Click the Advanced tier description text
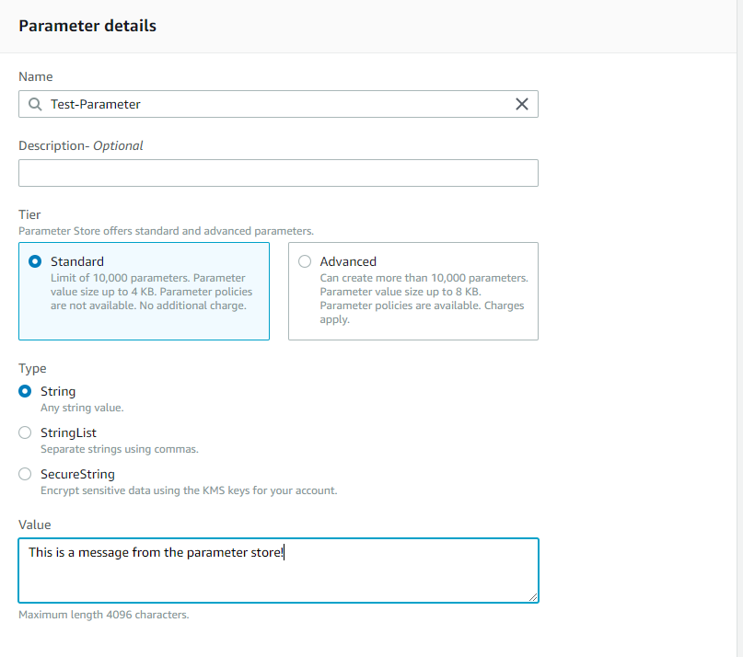This screenshot has width=743, height=657. coord(424,298)
